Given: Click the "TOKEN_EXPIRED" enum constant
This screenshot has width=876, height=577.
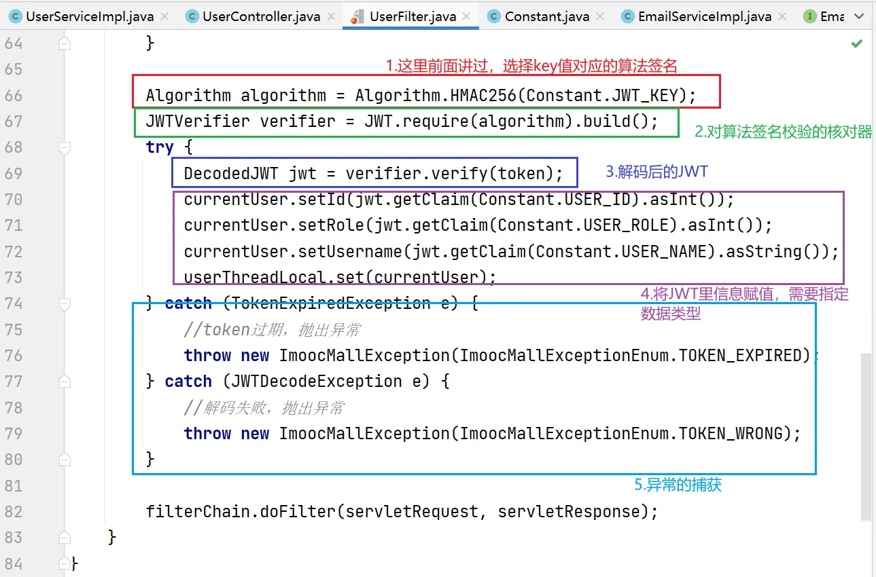Looking at the screenshot, I should point(741,356).
